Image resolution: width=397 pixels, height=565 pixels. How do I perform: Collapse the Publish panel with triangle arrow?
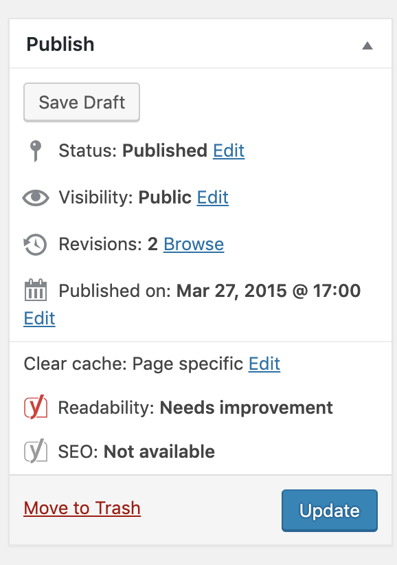[x=367, y=45]
